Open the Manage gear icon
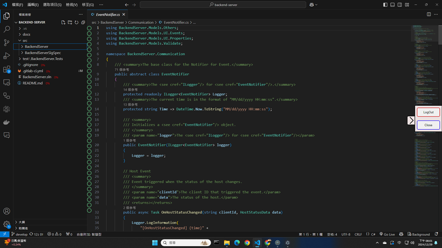 tap(6, 225)
